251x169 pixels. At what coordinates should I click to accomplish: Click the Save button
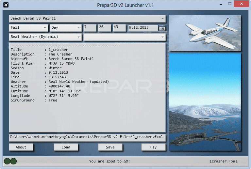click(110, 147)
